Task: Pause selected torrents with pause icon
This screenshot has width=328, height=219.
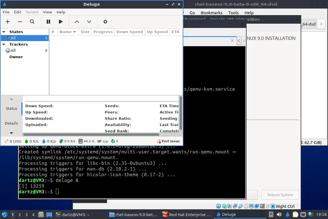Action: point(48,22)
